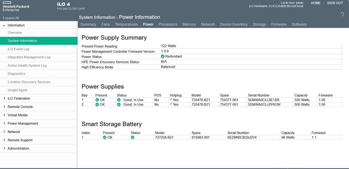Click serial number 5DMWA0CLL9E1SR
349x169 pixels.
point(264,100)
